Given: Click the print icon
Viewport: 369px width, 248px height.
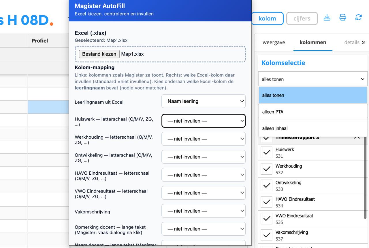Looking at the screenshot, I should pos(343,18).
